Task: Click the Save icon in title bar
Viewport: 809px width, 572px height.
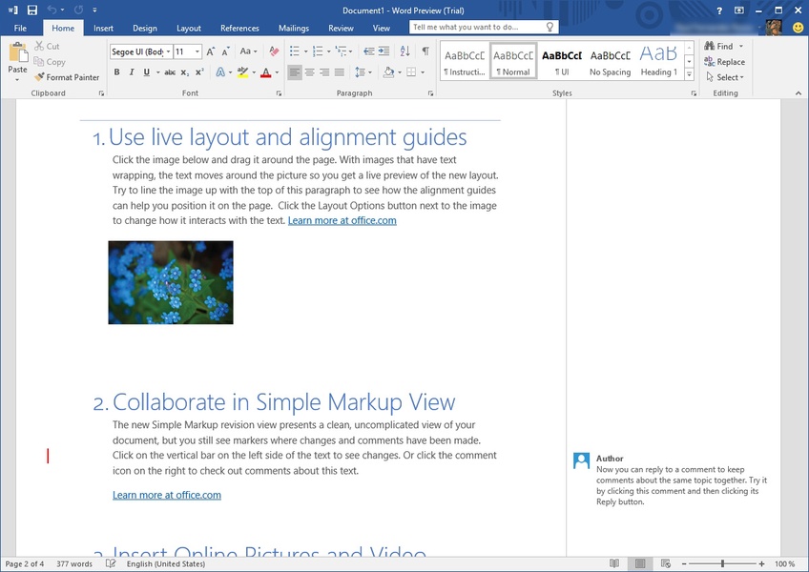Action: point(32,10)
